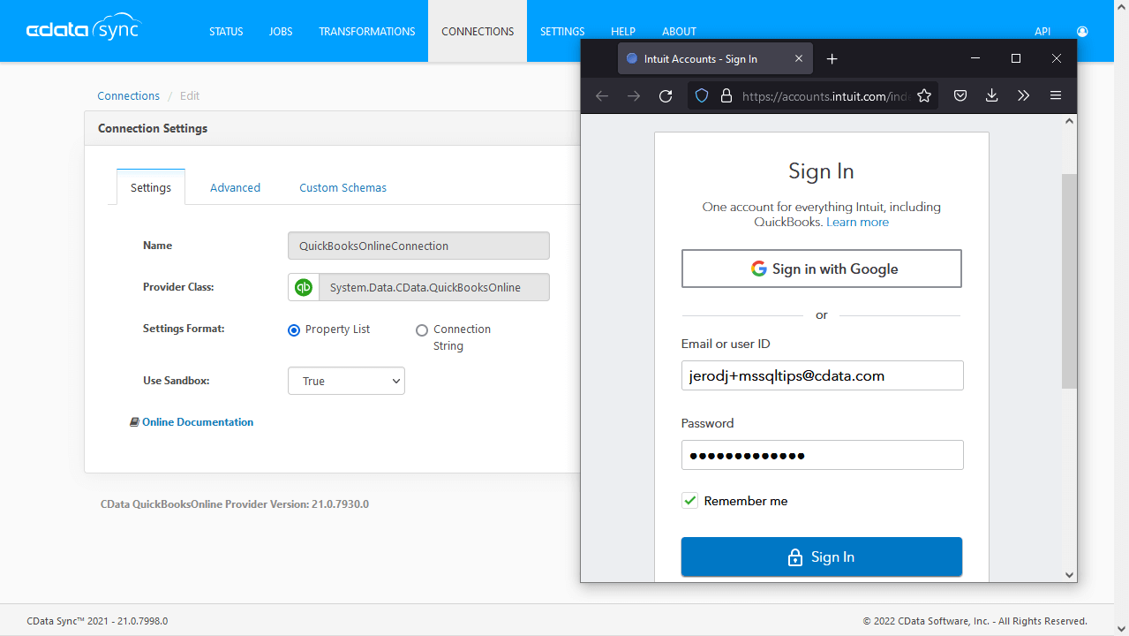Viewport: 1129px width, 636px height.
Task: Click into the Password field
Action: [822, 455]
